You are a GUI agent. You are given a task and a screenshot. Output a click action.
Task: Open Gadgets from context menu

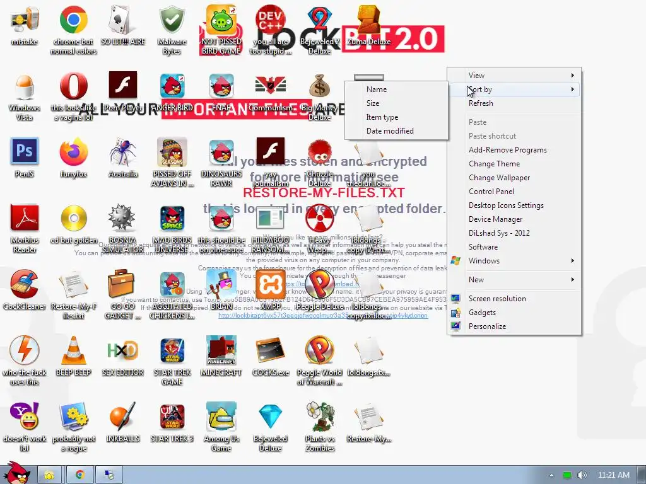[x=514, y=313]
